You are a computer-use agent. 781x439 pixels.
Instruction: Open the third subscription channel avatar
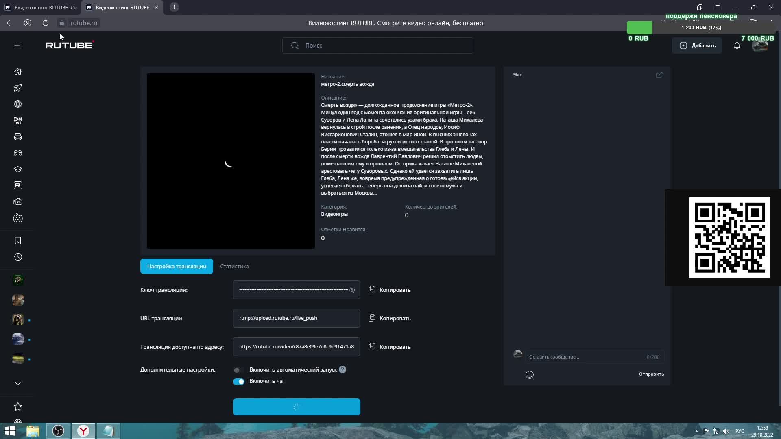(18, 320)
